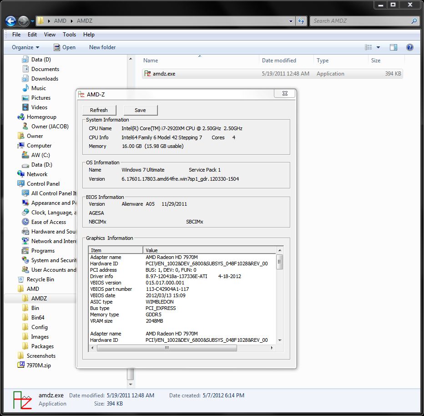424x416 pixels.
Task: Click New folder in the toolbar
Action: coord(102,47)
